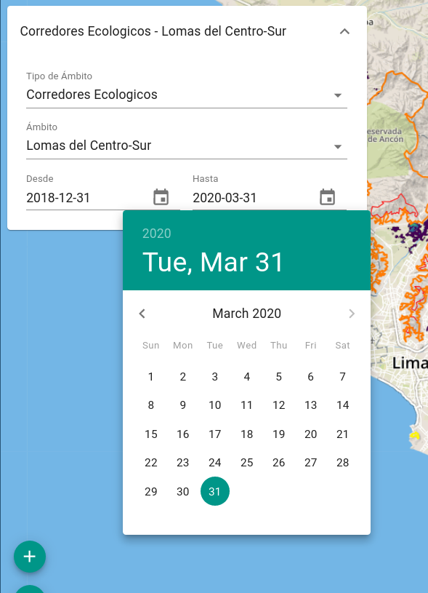Open the Ámbito dropdown arrow
Viewport: 428px width, 593px height.
[338, 146]
